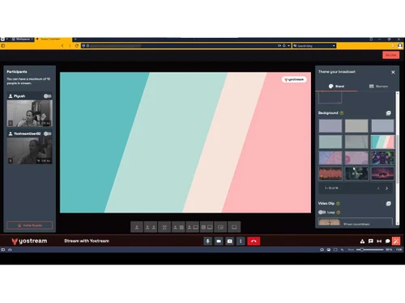Open the three-dot more options menu
This screenshot has width=405, height=303.
(241, 241)
